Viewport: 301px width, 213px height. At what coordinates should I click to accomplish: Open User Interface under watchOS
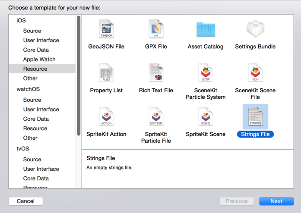(x=41, y=109)
